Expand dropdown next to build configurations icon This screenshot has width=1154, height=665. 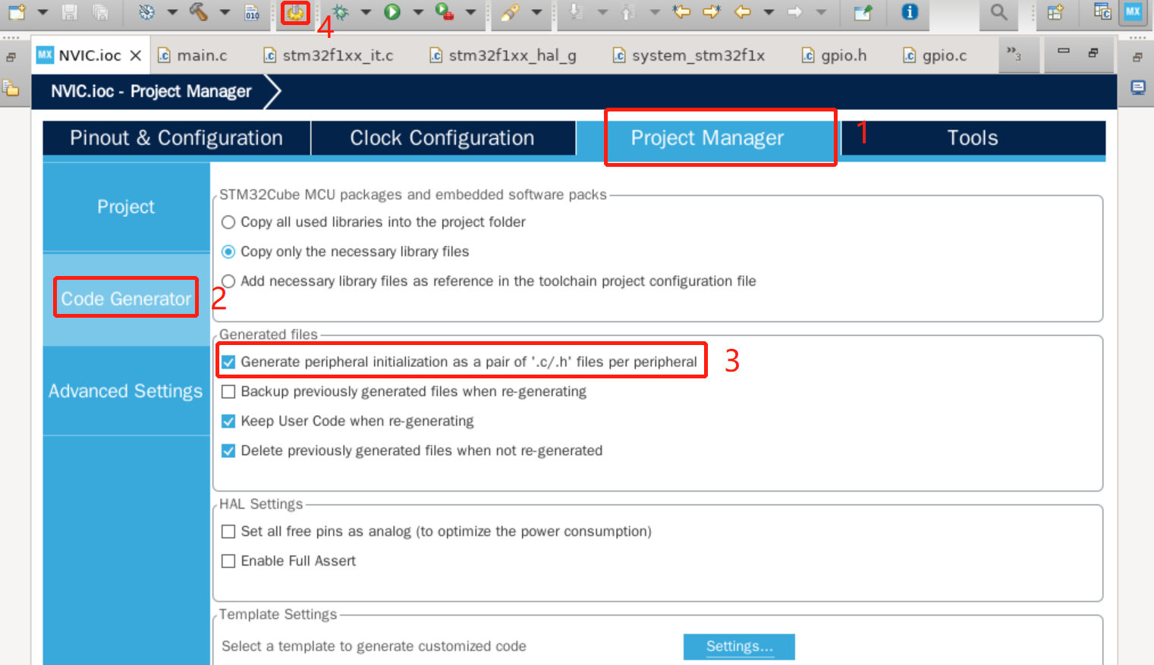(x=172, y=12)
